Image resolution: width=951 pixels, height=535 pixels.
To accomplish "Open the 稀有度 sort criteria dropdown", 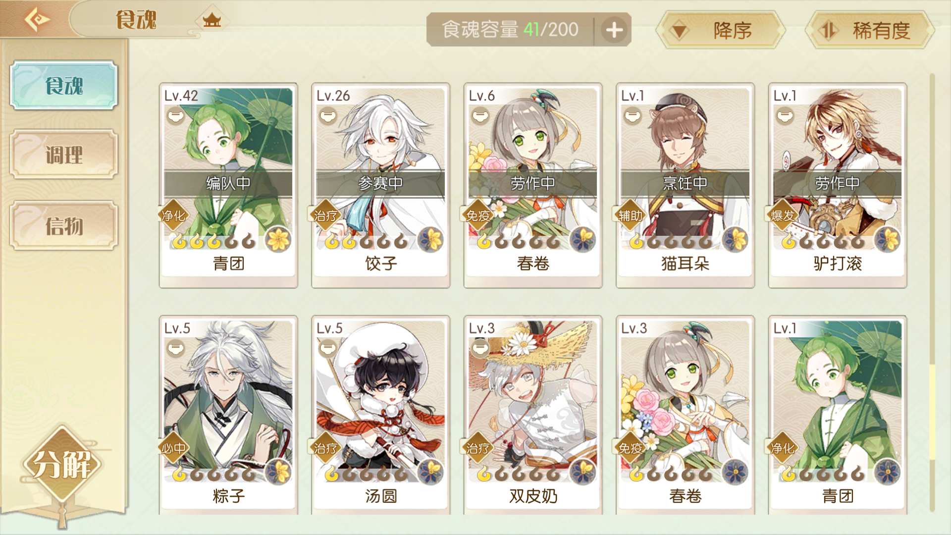I will pos(870,30).
